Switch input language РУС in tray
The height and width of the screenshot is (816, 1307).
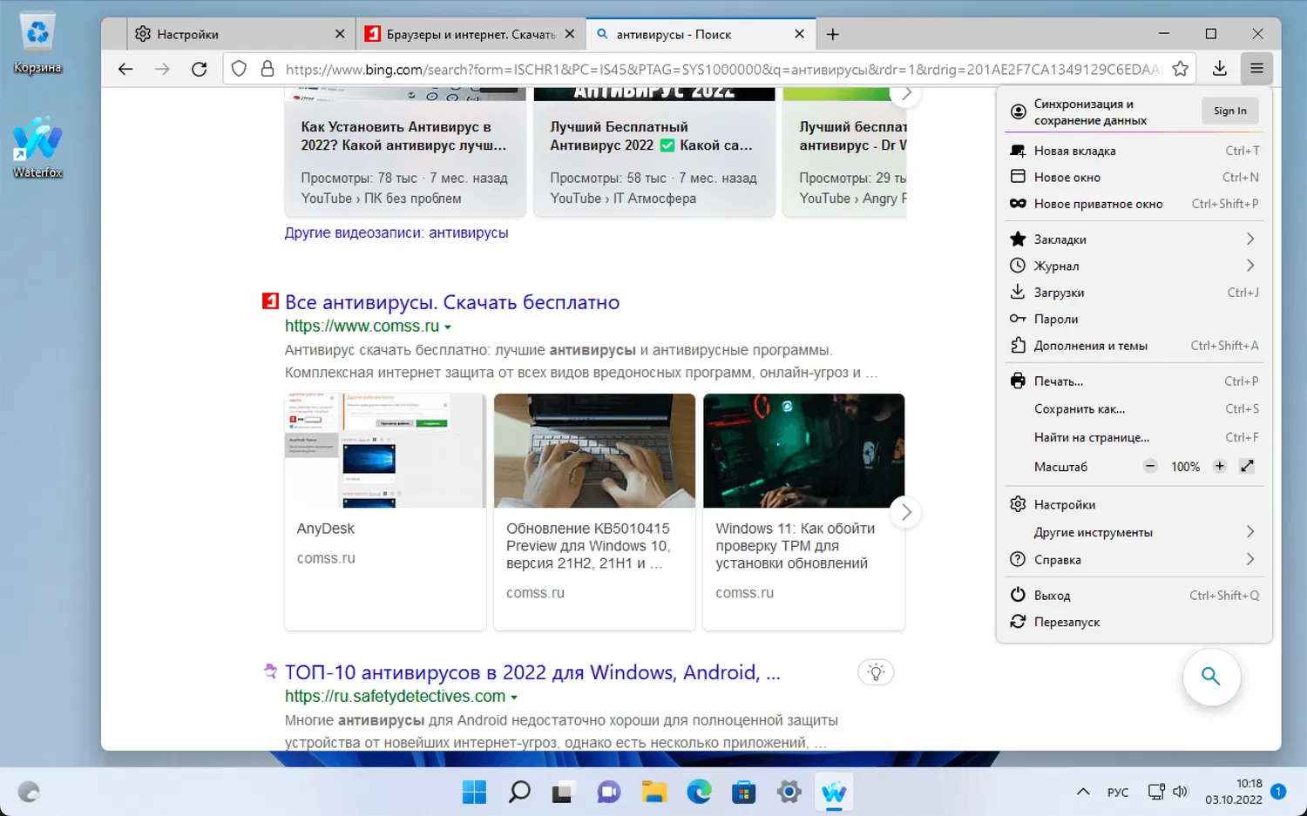point(1118,792)
